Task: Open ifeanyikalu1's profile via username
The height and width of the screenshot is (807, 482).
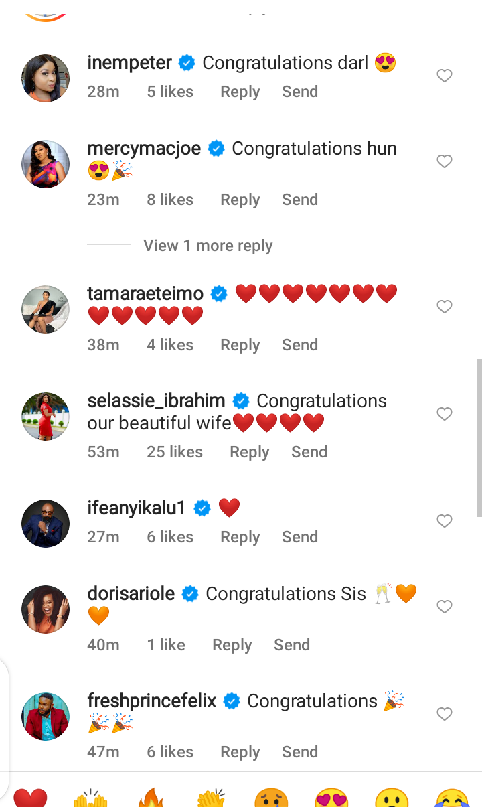Action: coord(136,508)
